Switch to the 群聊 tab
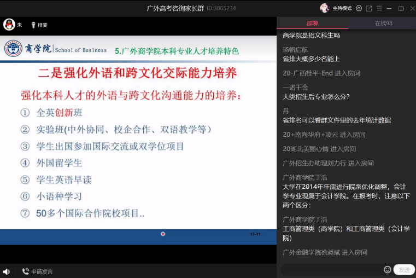The image size is (416, 278). click(312, 23)
